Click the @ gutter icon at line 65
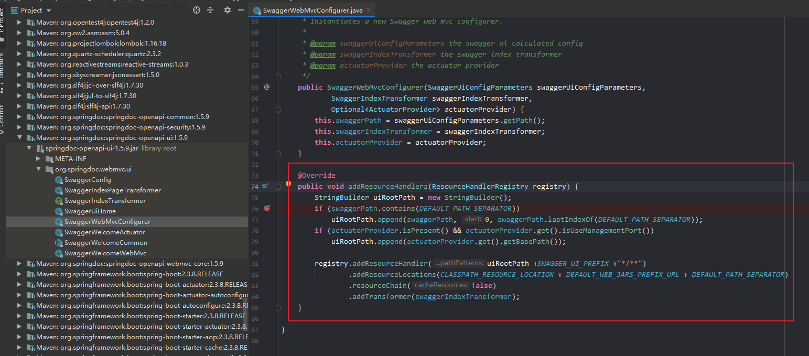Screen dimensions: 809x356 click(267, 87)
